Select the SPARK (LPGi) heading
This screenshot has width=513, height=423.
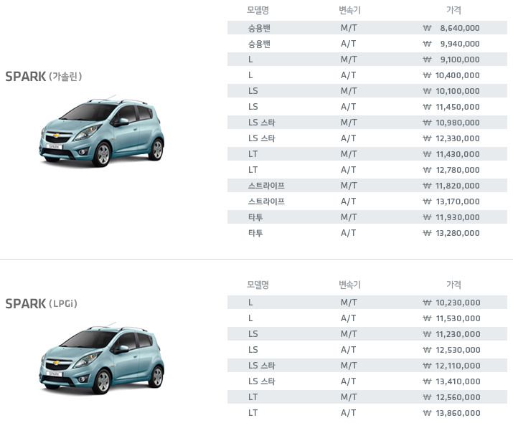pos(41,304)
